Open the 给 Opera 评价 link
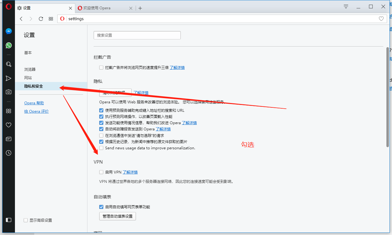 (36, 111)
